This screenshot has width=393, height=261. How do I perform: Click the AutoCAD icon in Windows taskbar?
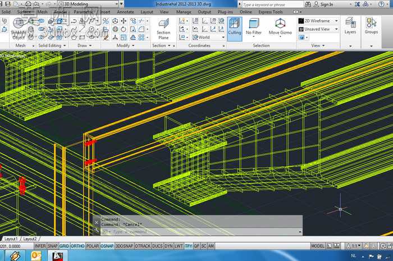coord(57,256)
